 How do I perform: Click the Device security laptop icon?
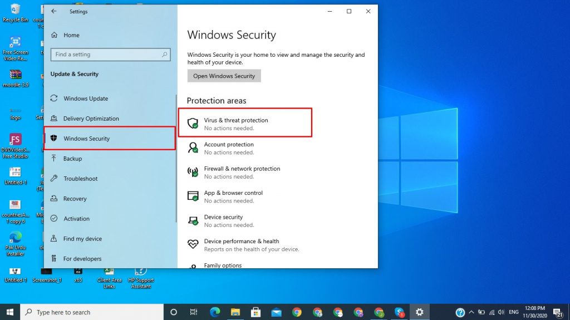click(x=193, y=220)
